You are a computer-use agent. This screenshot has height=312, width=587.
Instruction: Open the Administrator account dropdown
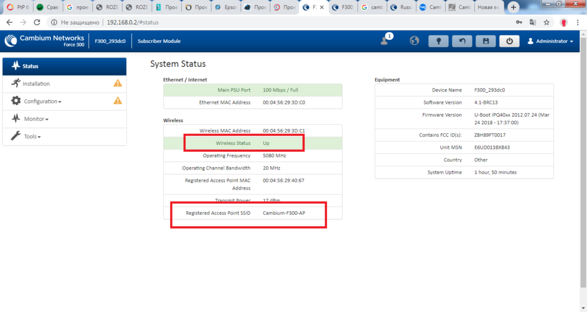[x=550, y=41]
